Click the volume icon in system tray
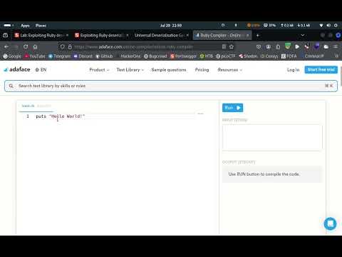 (328, 26)
